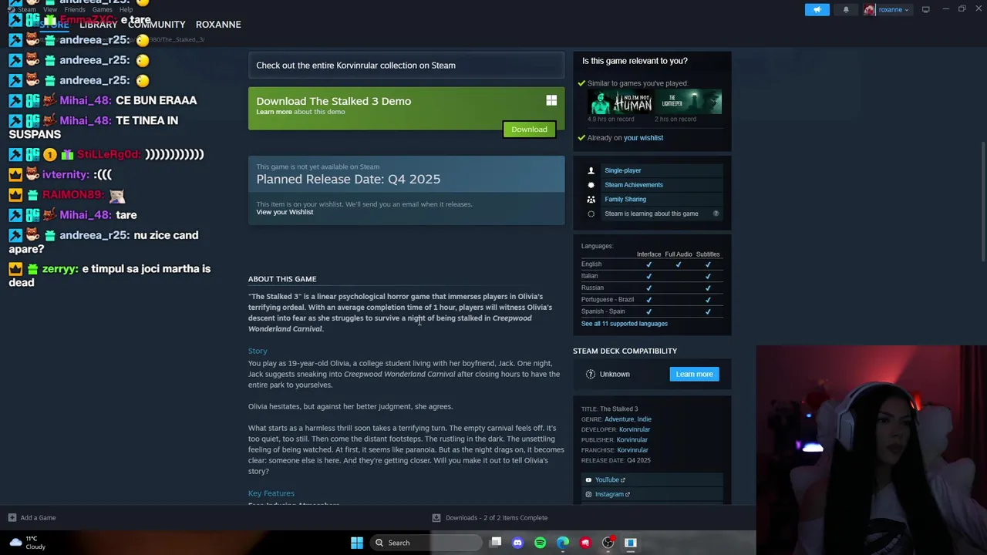This screenshot has height=555, width=987.
Task: Click the Steam Deck Unknown compatibility icon
Action: [x=591, y=374]
